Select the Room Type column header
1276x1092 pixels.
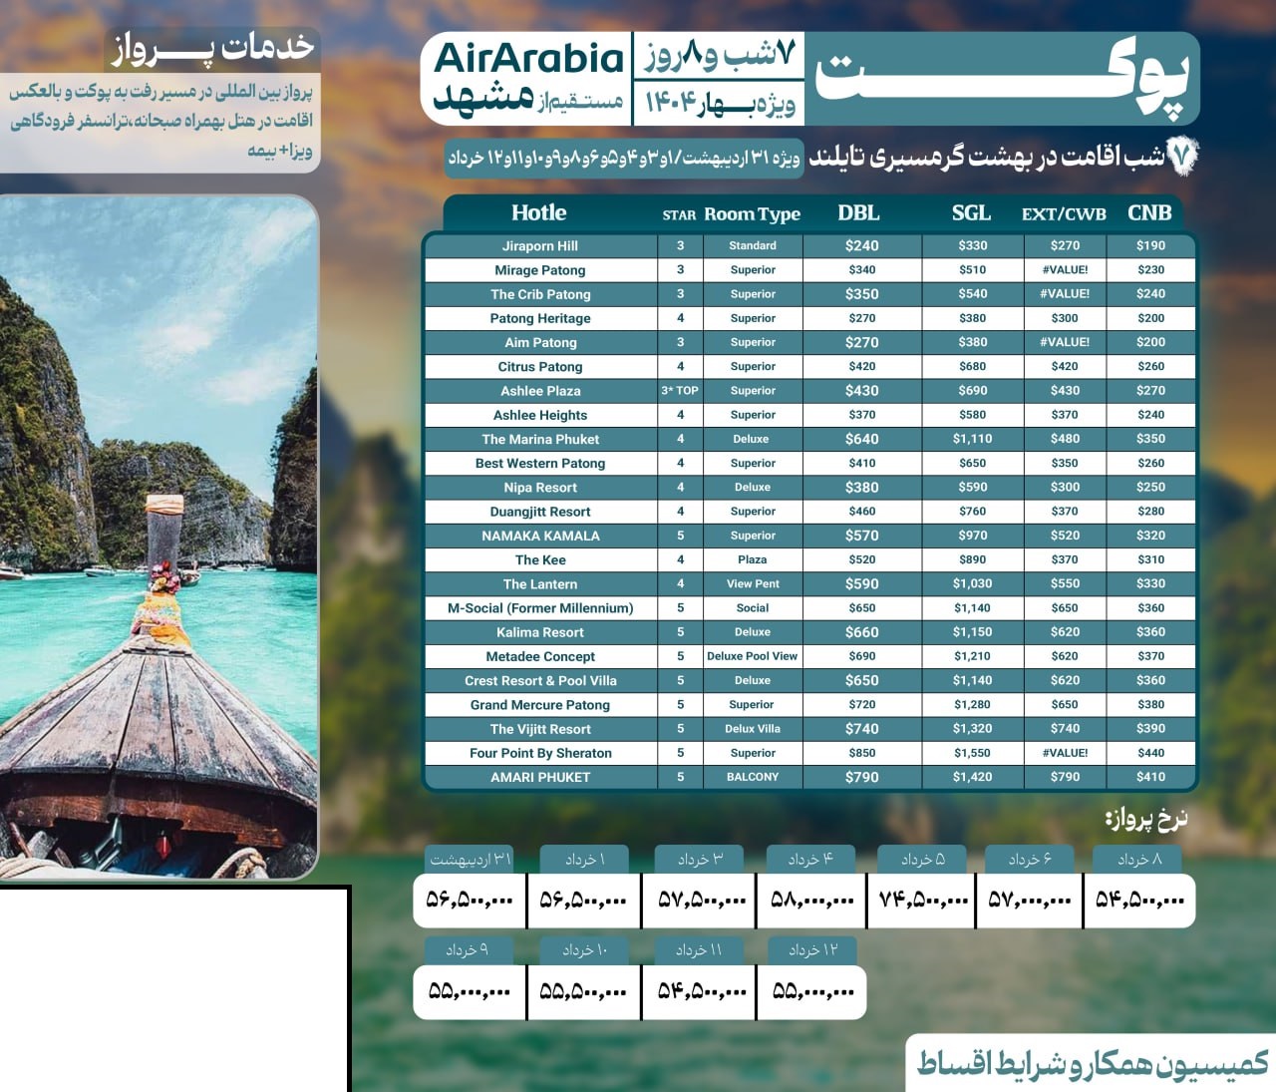(752, 213)
